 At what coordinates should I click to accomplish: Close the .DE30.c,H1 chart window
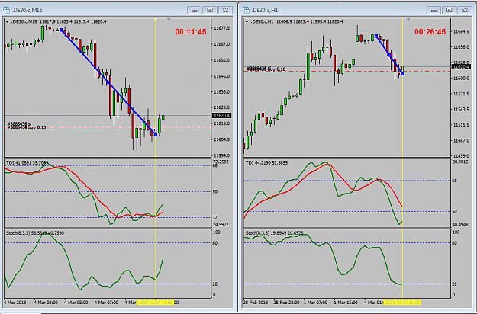(465, 11)
